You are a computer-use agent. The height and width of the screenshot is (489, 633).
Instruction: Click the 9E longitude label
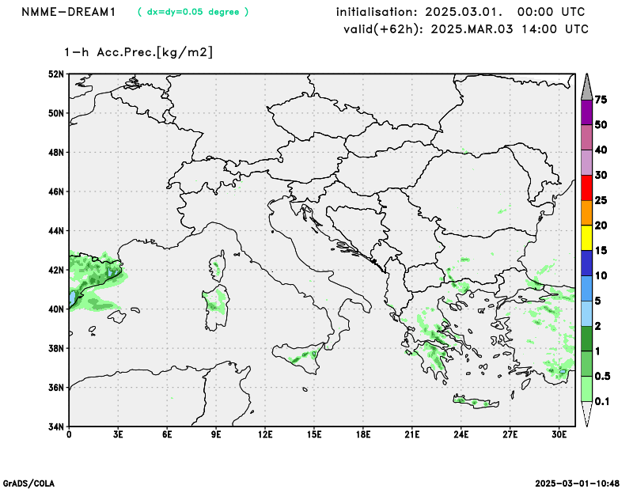[216, 435]
